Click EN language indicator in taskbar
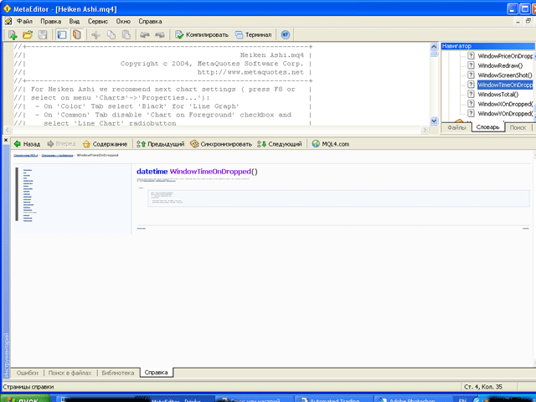Screen dimensions: 536x402 coord(461,399)
